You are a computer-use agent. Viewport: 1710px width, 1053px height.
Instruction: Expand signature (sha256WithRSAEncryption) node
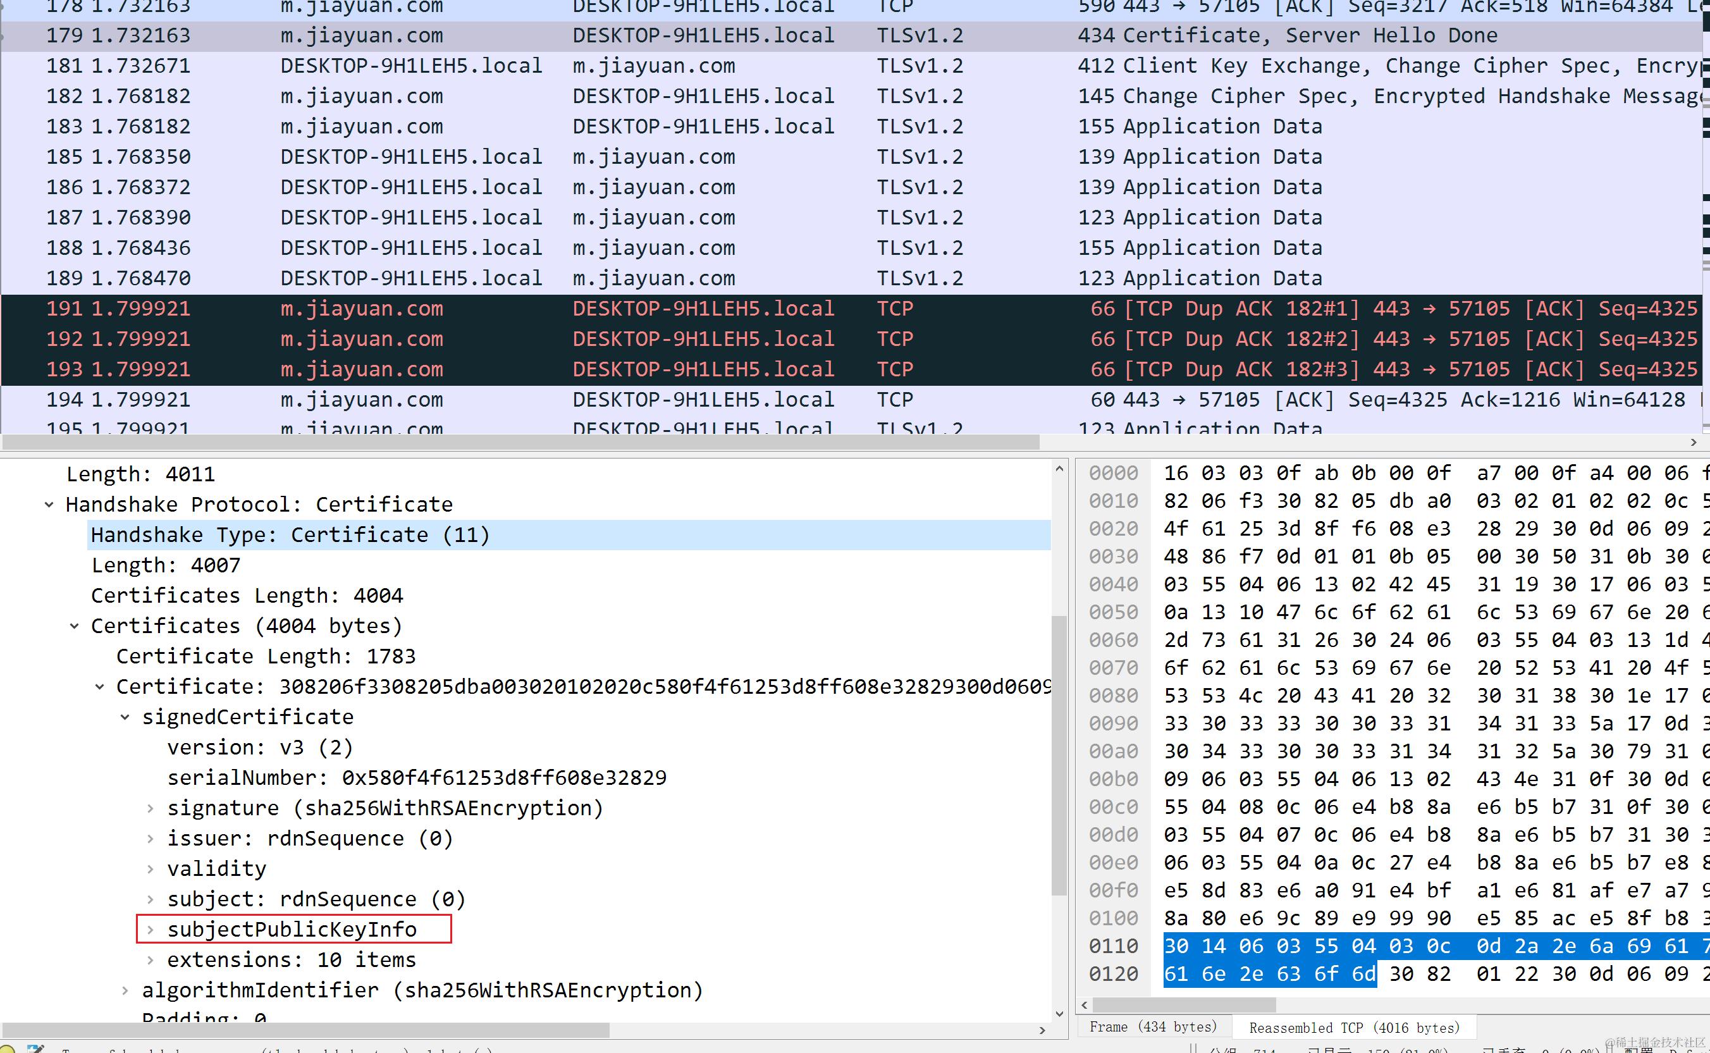coord(150,808)
